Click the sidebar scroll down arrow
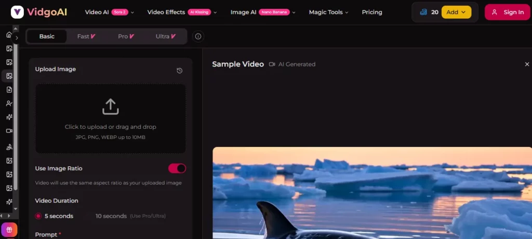 point(15,209)
